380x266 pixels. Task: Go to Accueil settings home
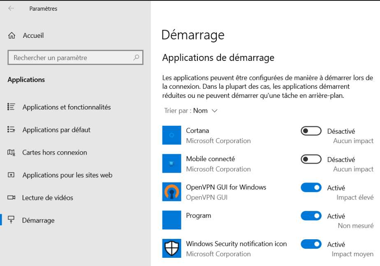pos(33,36)
